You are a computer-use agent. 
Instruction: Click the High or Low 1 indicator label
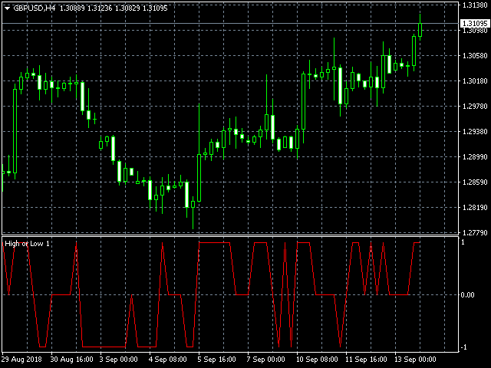tap(28, 244)
